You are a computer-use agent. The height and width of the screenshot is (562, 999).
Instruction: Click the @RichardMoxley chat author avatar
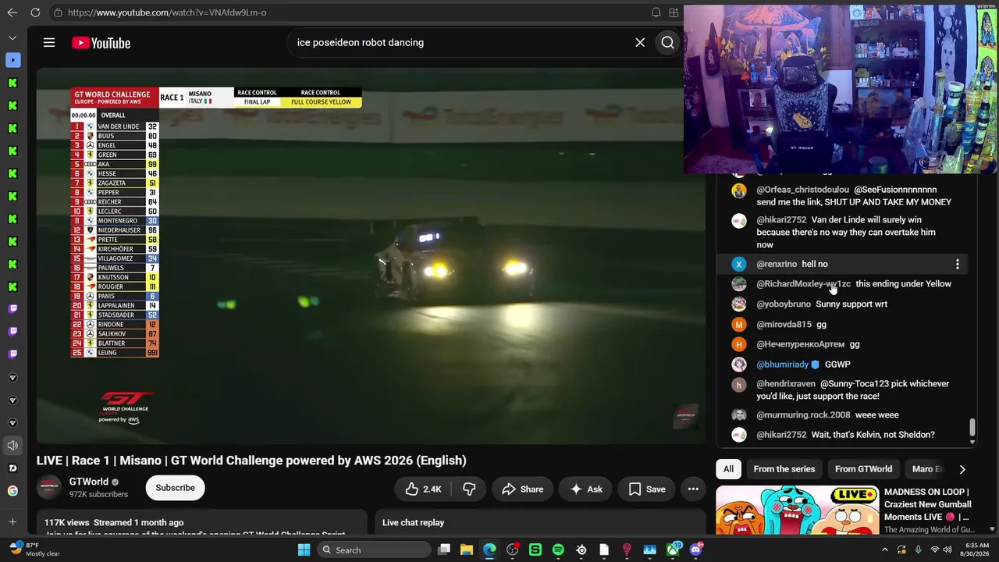point(739,284)
